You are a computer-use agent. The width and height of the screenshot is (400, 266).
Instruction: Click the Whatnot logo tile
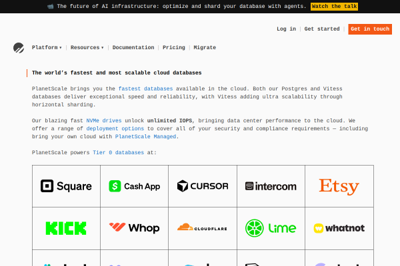pyautogui.click(x=339, y=228)
